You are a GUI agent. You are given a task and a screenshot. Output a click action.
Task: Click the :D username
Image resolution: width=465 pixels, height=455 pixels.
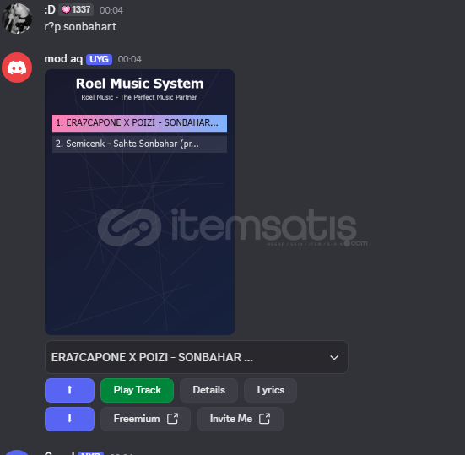pos(50,10)
